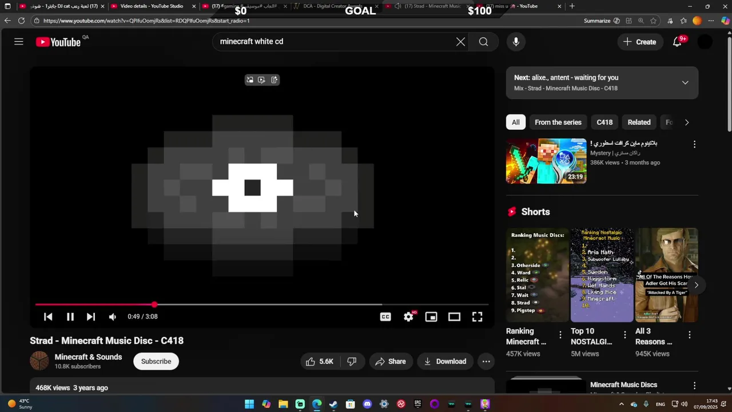Open the notifications bell
The height and width of the screenshot is (412, 732).
pyautogui.click(x=677, y=42)
